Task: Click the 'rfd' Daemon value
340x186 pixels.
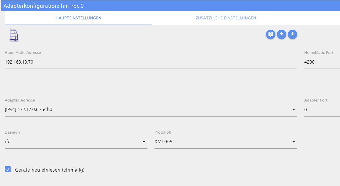Action: (x=8, y=141)
